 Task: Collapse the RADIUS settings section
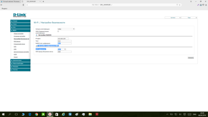[37, 35]
